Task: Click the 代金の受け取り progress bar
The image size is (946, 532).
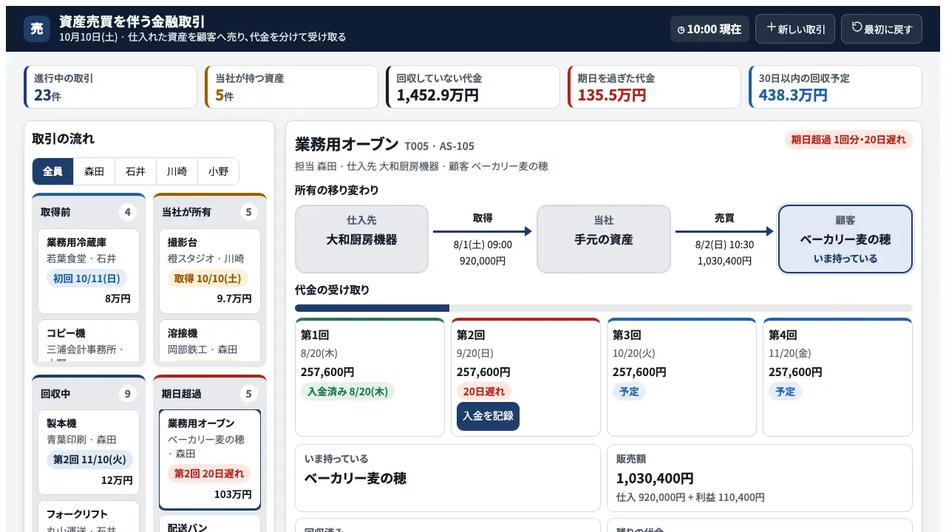Action: pyautogui.click(x=604, y=308)
